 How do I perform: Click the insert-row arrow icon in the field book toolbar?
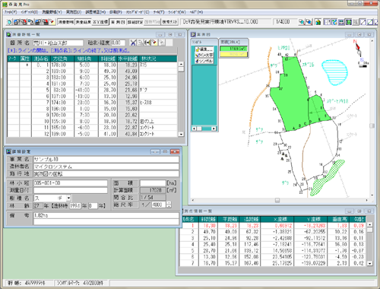147,43
